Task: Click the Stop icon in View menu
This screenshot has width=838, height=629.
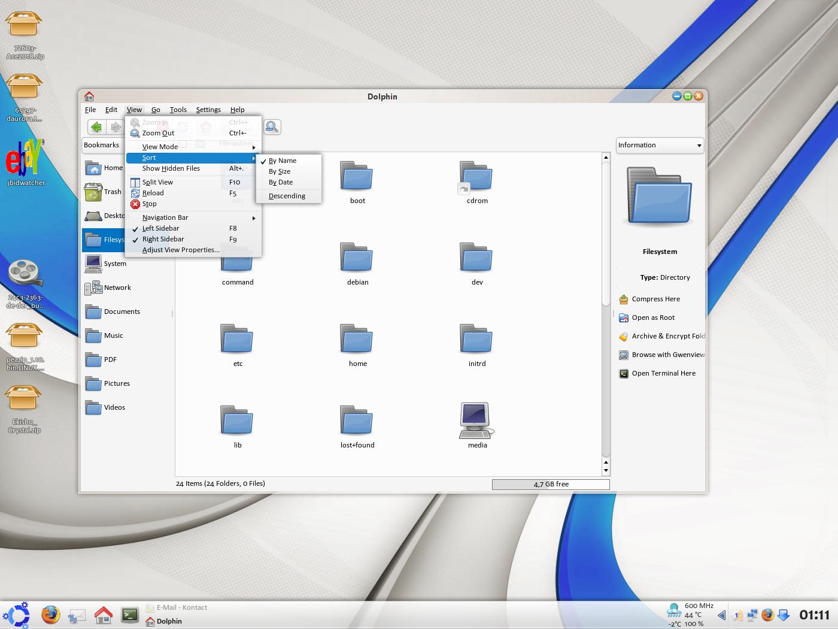Action: click(135, 204)
